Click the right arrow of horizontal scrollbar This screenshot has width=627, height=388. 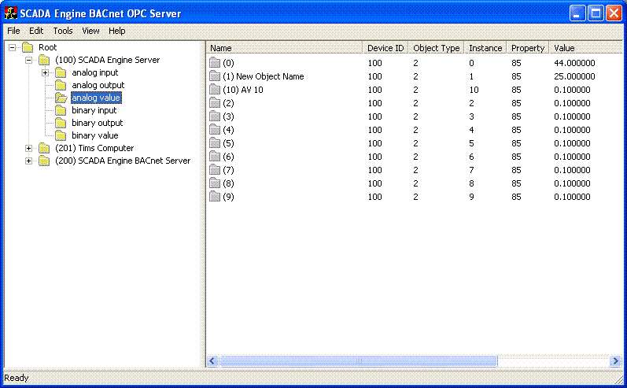pos(615,360)
